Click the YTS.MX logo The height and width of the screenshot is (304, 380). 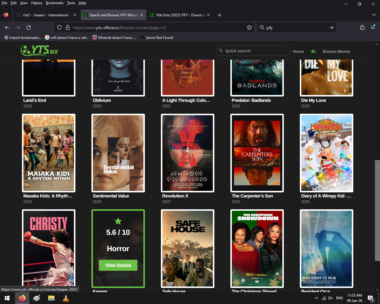pyautogui.click(x=39, y=50)
